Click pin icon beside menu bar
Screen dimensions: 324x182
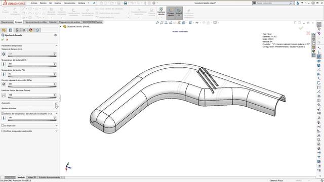(94, 3)
